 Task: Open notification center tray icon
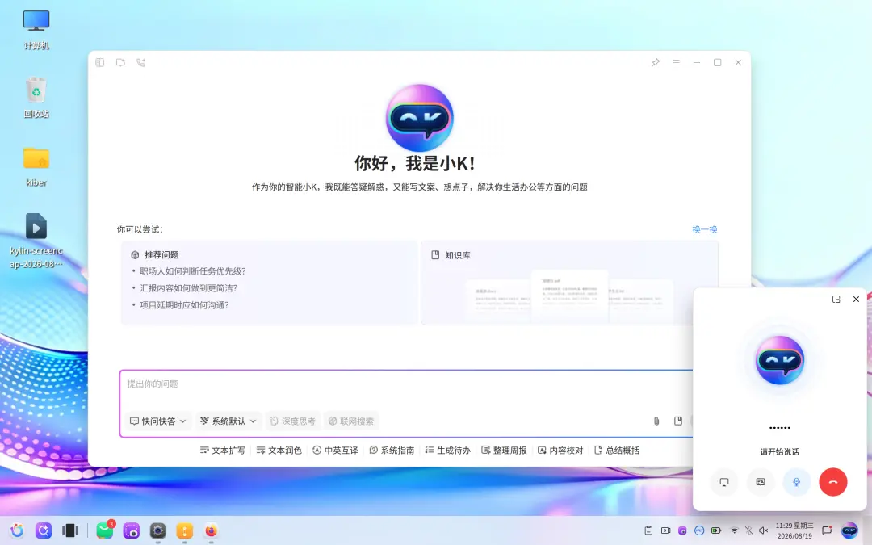[x=827, y=530]
